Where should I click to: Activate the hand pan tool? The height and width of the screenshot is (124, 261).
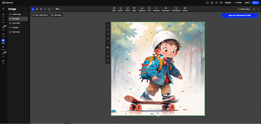click(x=37, y=9)
